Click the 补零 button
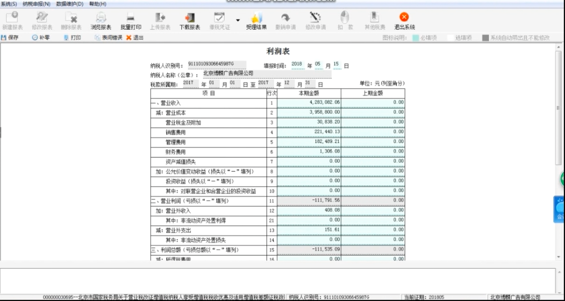This screenshot has width=565, height=301. click(41, 38)
